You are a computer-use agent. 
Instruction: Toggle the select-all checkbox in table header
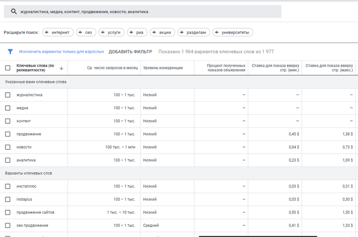8,68
